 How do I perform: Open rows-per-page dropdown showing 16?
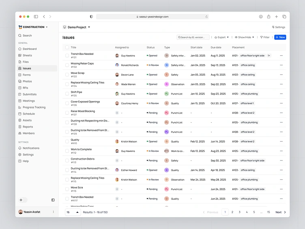click(x=73, y=212)
